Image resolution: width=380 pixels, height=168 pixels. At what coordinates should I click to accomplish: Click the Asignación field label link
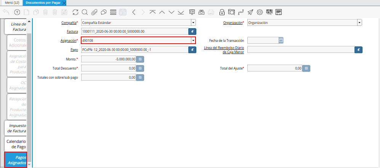click(68, 41)
